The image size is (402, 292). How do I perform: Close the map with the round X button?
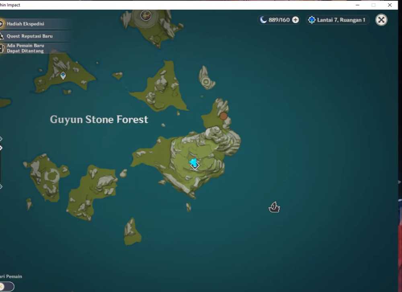pyautogui.click(x=381, y=20)
